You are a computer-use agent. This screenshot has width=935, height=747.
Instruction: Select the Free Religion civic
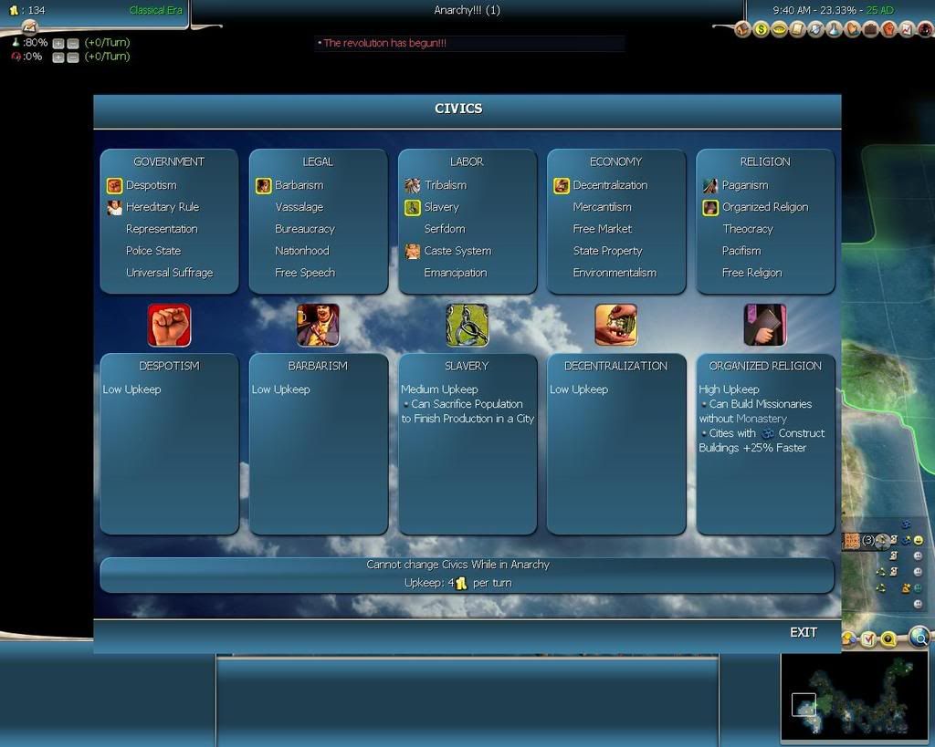point(752,273)
